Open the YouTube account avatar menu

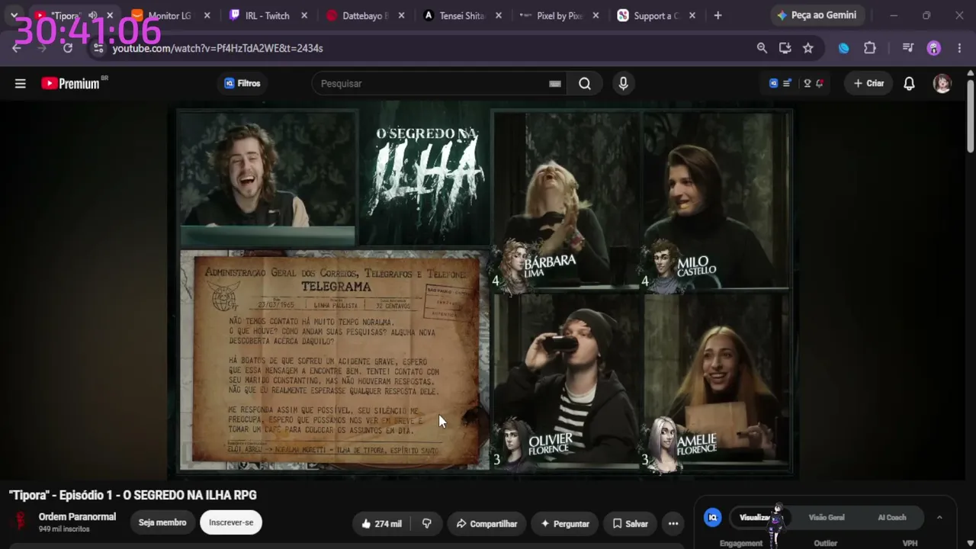[x=942, y=84]
